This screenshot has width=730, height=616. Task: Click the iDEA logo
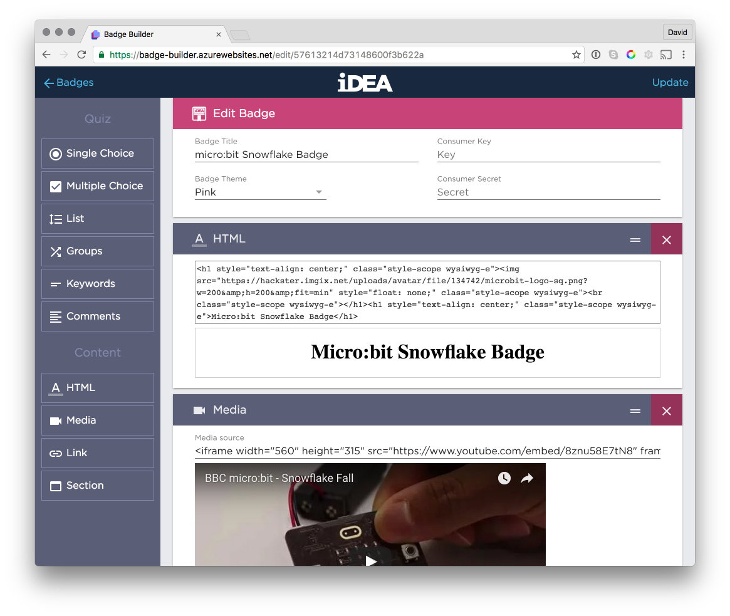(365, 83)
